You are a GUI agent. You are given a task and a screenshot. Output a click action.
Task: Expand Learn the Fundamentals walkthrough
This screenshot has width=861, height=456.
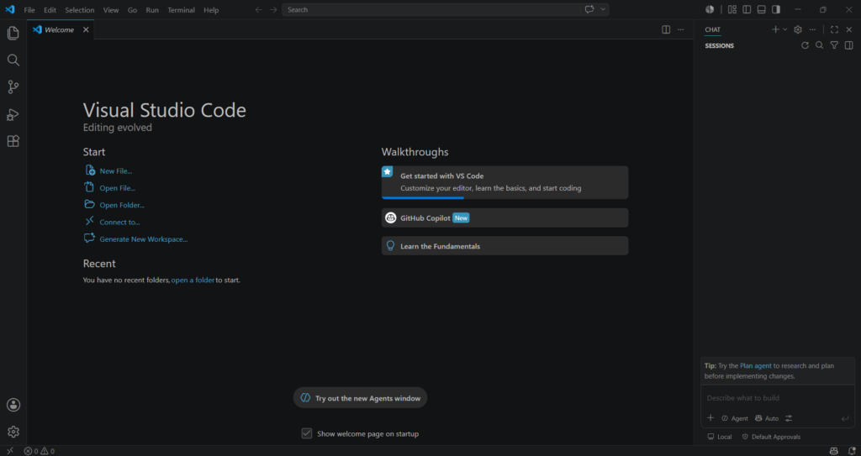pos(504,246)
